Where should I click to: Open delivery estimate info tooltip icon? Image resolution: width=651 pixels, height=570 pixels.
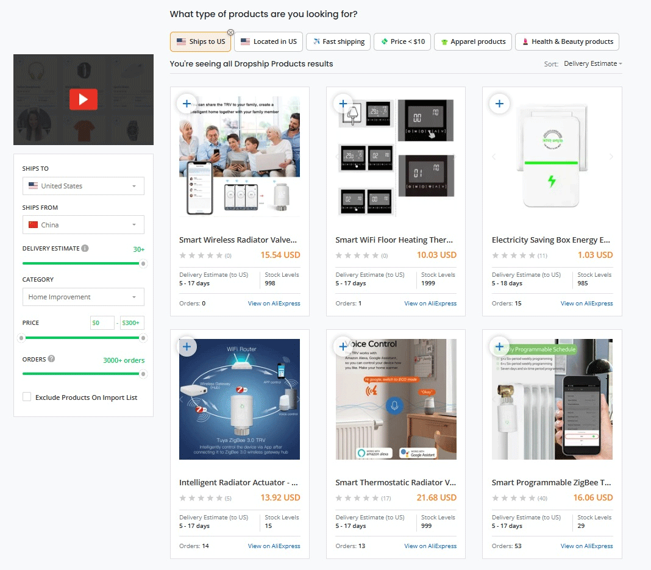(x=85, y=248)
